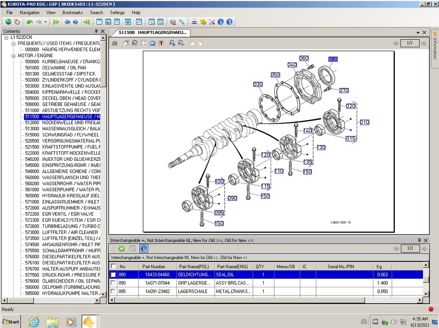This screenshot has width=439, height=328.
Task: Tick the select-all checkbox in parts table header
Action: point(113,266)
